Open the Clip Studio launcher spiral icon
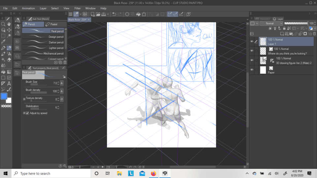 coord(85,14)
